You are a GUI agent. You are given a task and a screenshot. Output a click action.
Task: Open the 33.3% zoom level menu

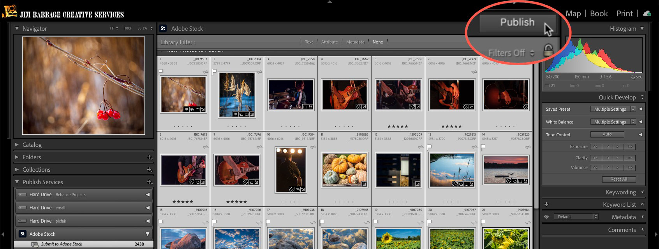(x=145, y=28)
